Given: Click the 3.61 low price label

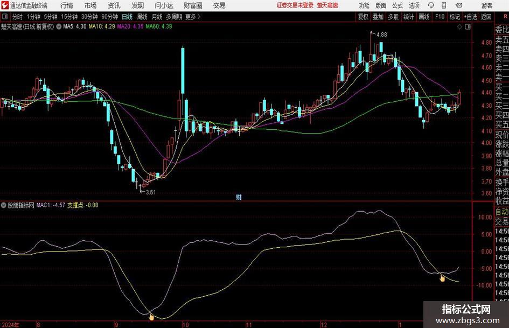Looking at the screenshot, I should pyautogui.click(x=150, y=192).
